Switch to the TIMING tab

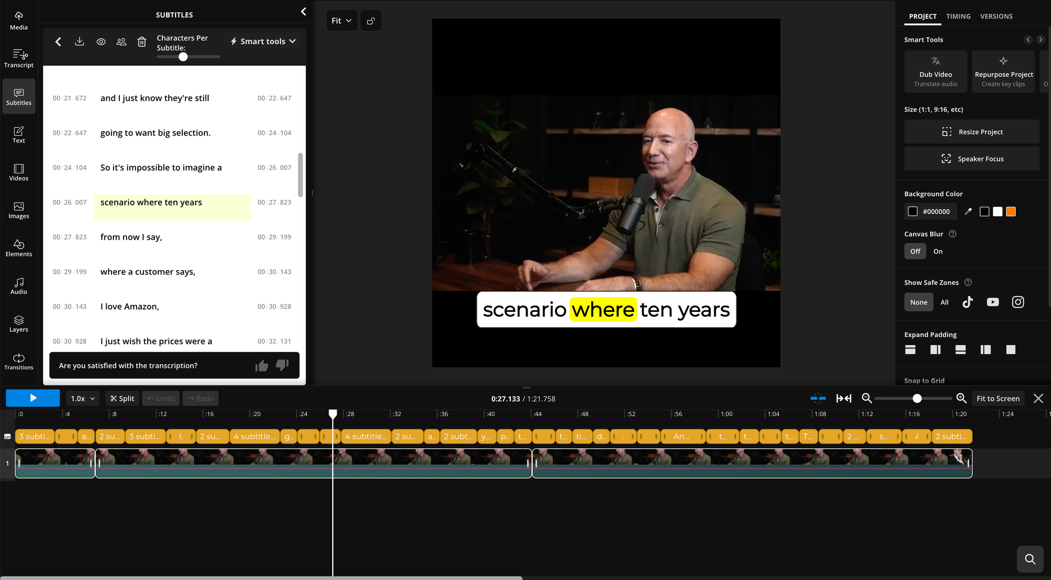(x=958, y=16)
